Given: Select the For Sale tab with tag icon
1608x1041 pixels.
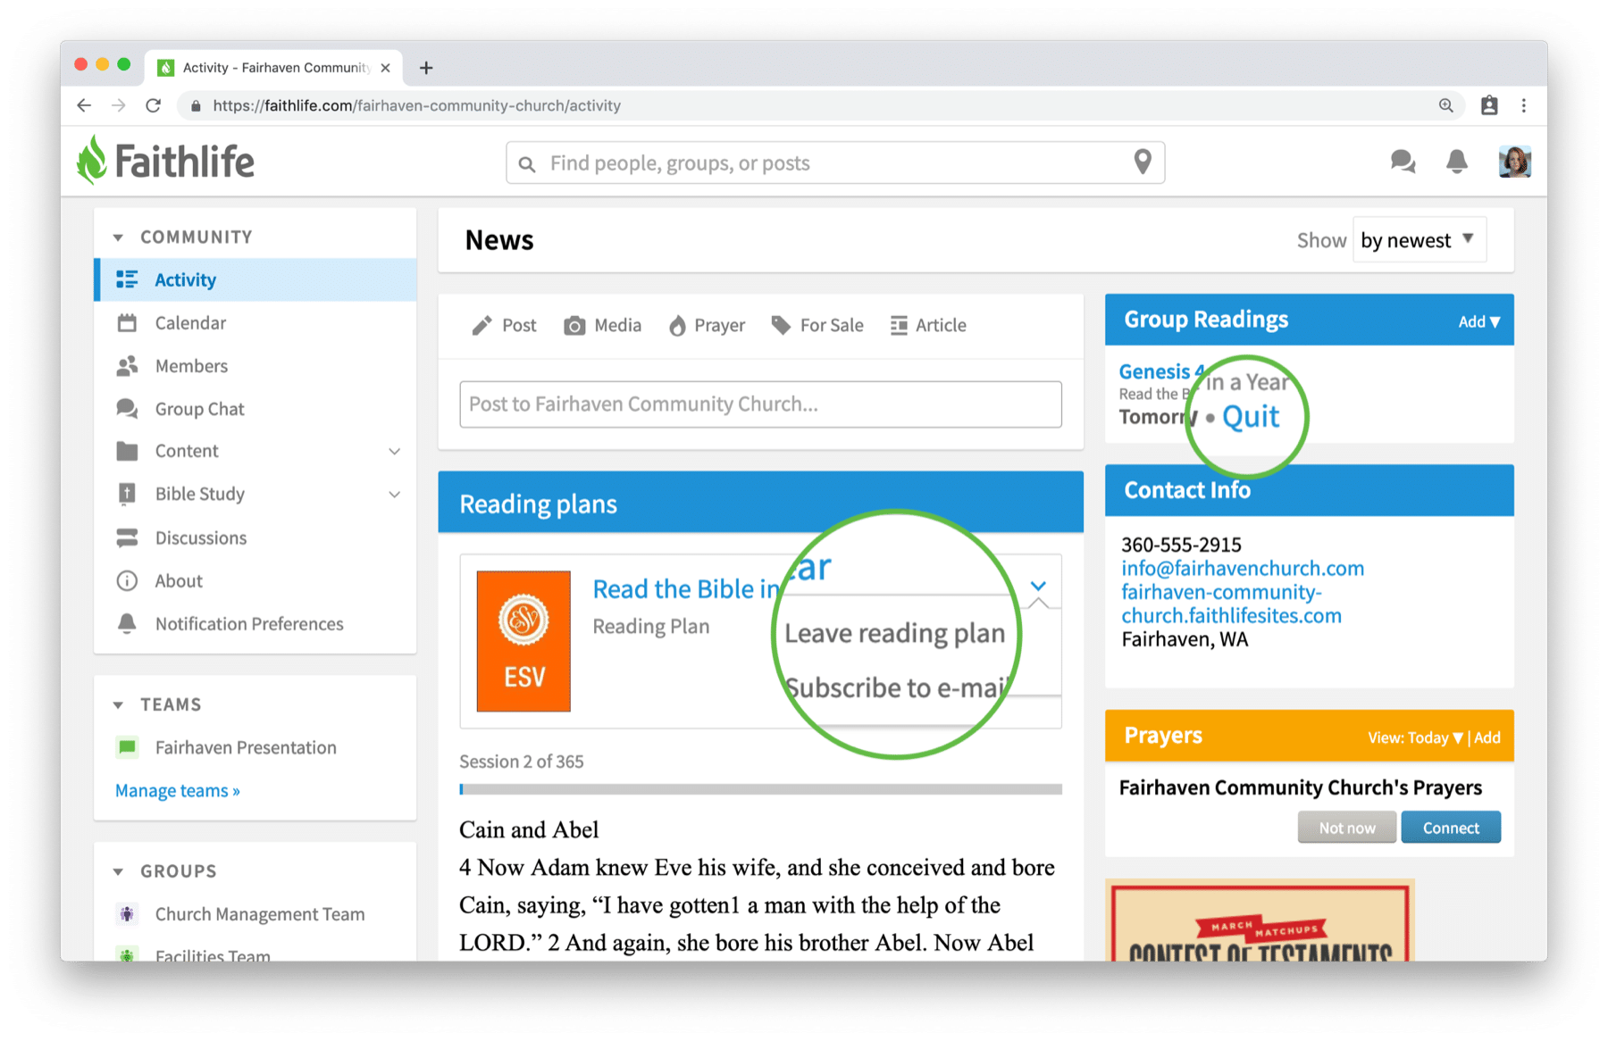Looking at the screenshot, I should (817, 325).
